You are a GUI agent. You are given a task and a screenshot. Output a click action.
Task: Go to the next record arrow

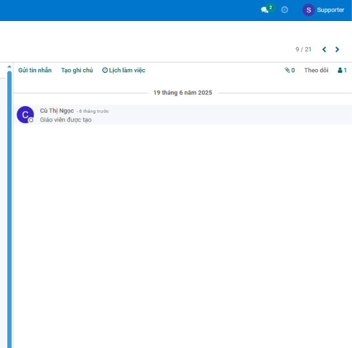[337, 50]
